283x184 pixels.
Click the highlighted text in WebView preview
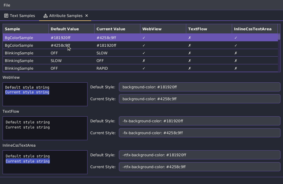27,92
